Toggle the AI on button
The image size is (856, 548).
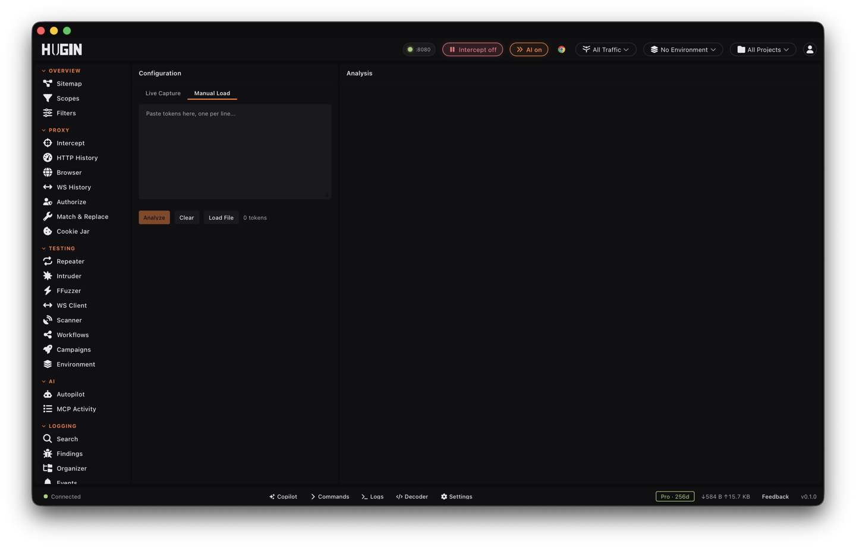(x=529, y=49)
